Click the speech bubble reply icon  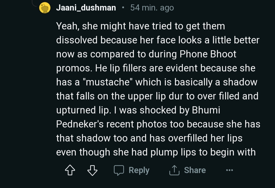pos(119,170)
